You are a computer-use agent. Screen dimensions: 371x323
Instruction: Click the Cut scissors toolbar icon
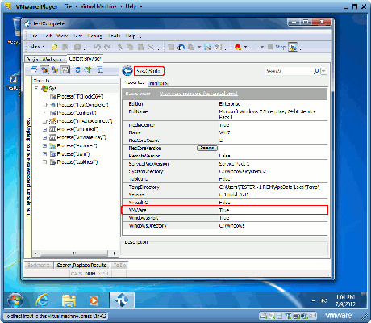(x=120, y=47)
